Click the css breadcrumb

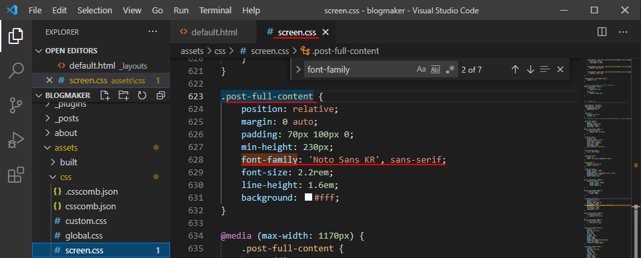click(x=221, y=51)
